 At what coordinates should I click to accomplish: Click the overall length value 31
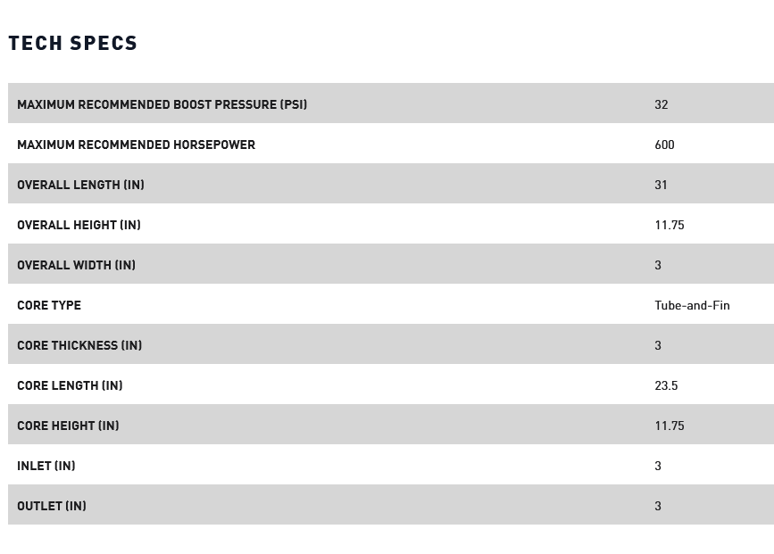tap(661, 185)
